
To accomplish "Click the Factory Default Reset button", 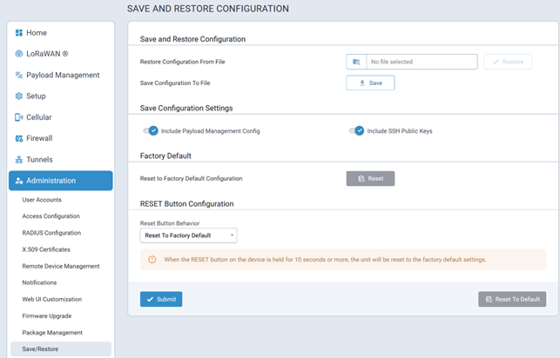I will [x=370, y=178].
